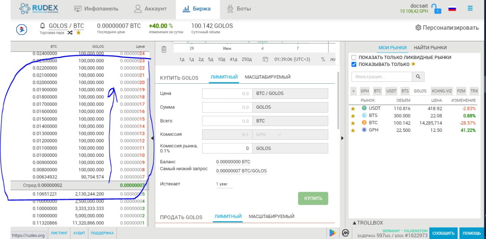The height and width of the screenshot is (239, 486).
Task: Click the buy form vertical scrollbar
Action: coord(338,100)
